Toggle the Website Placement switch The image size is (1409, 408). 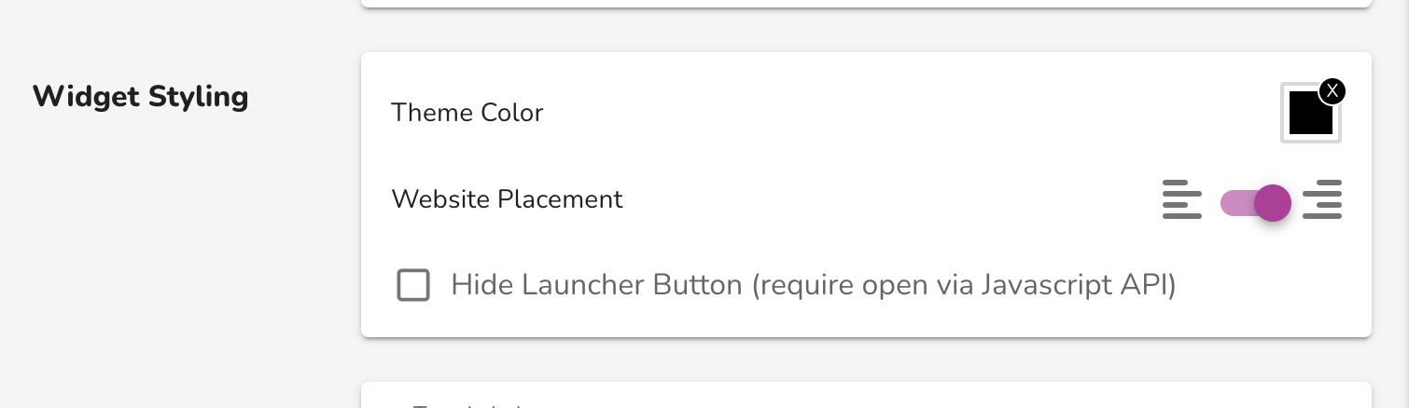coord(1255,202)
